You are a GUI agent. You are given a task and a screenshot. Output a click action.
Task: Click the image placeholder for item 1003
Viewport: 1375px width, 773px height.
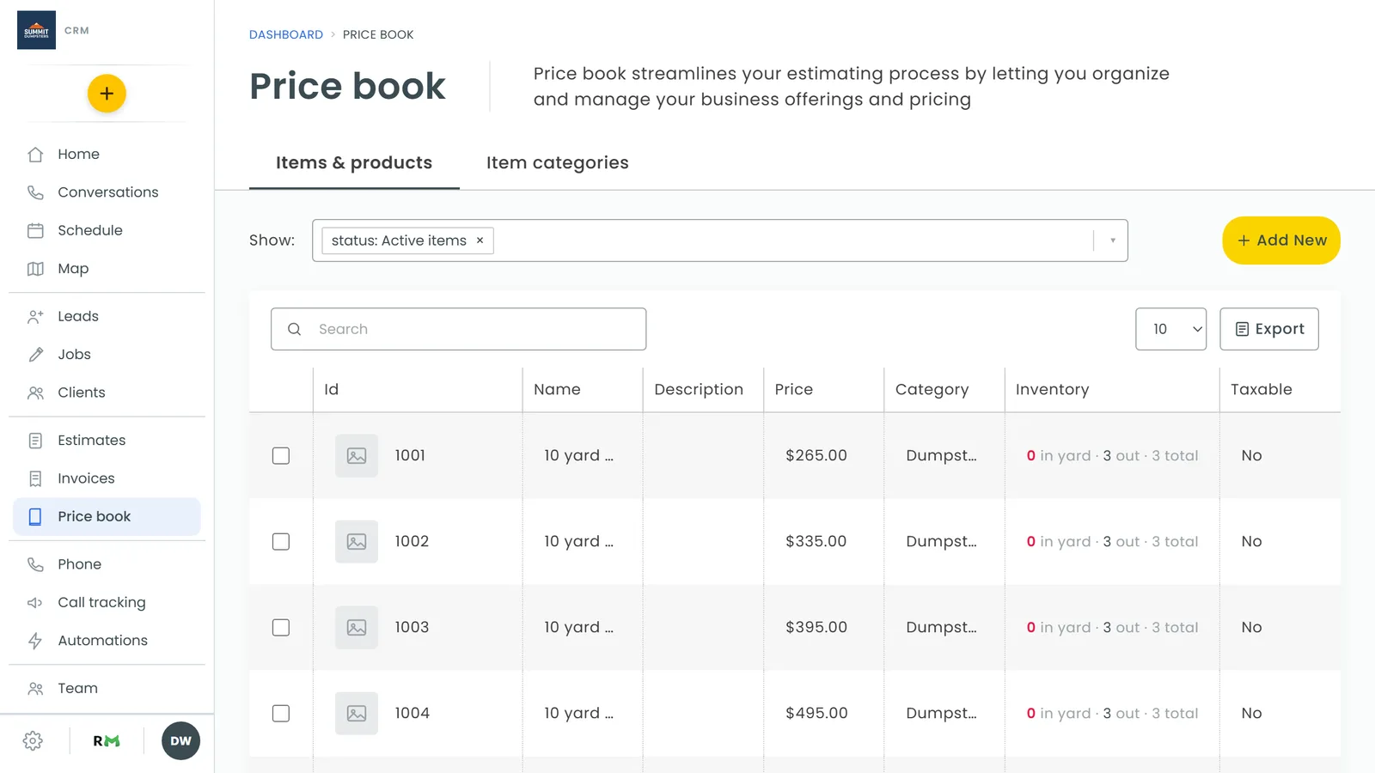pos(357,628)
